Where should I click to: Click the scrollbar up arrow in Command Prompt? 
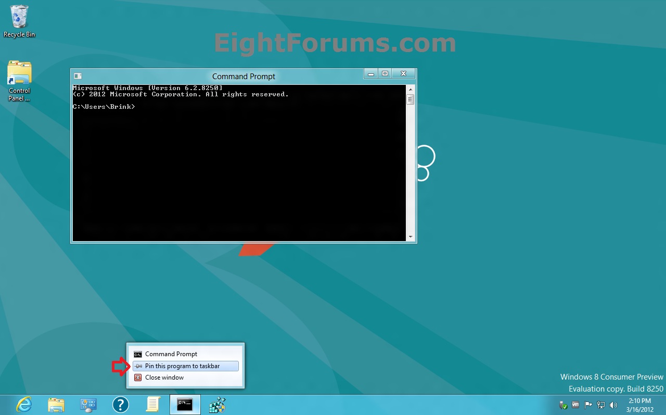tap(410, 89)
